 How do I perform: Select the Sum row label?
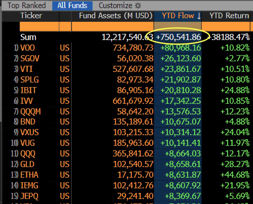(x=28, y=37)
